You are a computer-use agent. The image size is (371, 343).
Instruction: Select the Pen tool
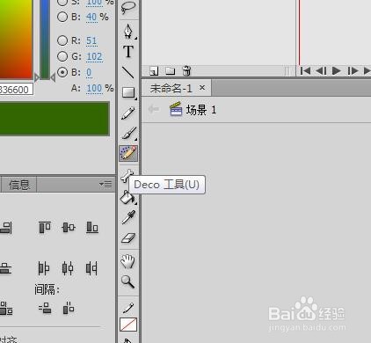pos(128,31)
